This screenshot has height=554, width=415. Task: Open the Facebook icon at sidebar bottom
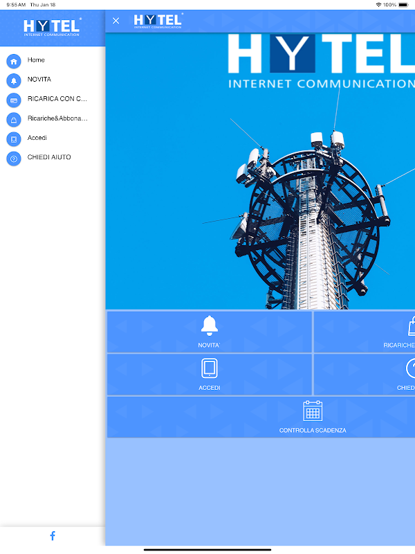click(x=53, y=535)
